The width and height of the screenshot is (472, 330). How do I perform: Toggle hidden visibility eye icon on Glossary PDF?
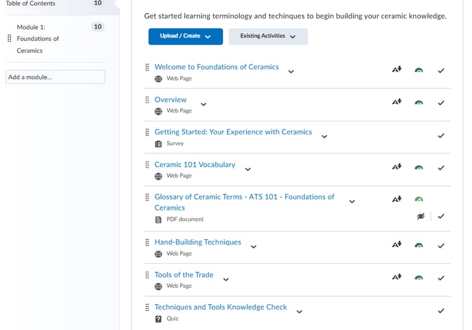click(421, 216)
